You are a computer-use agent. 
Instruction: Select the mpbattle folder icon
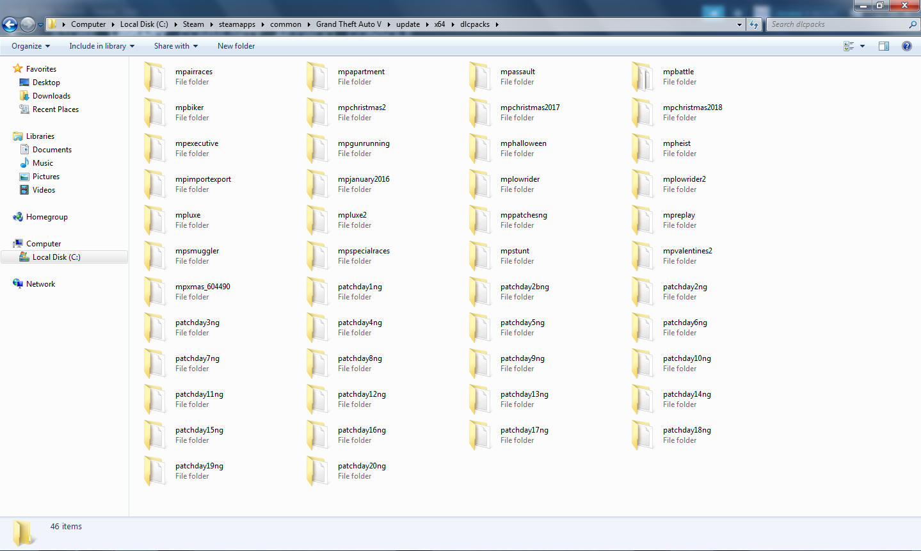(x=643, y=77)
